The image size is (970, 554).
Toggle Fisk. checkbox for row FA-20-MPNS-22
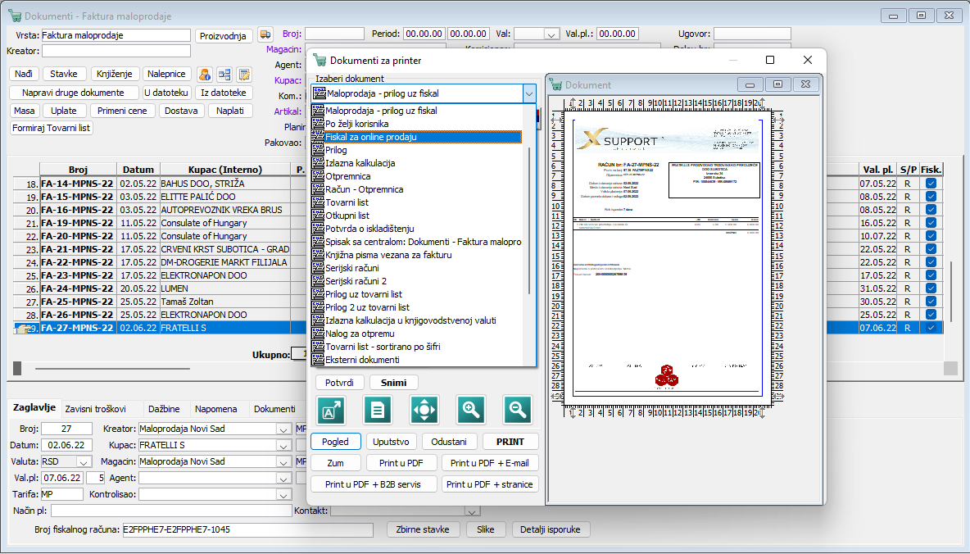[x=931, y=236]
